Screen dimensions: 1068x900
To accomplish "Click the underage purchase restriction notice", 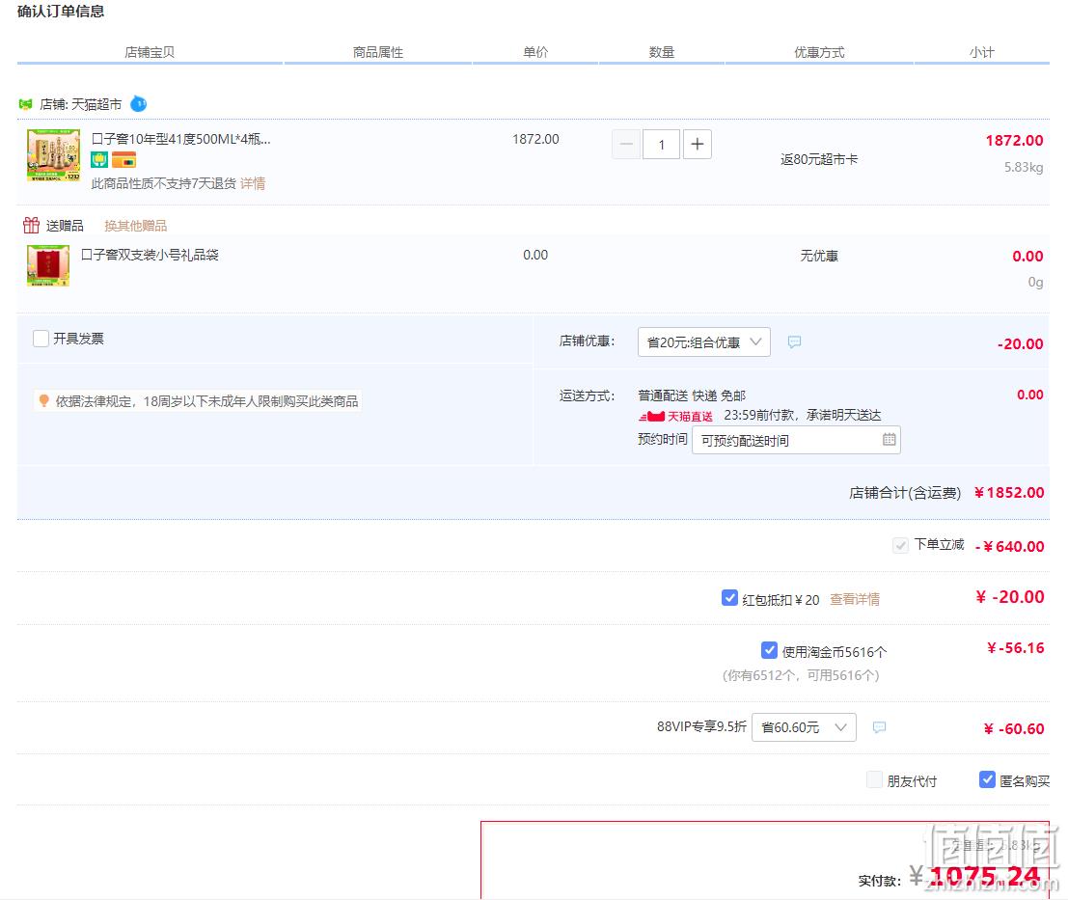I will pyautogui.click(x=198, y=401).
